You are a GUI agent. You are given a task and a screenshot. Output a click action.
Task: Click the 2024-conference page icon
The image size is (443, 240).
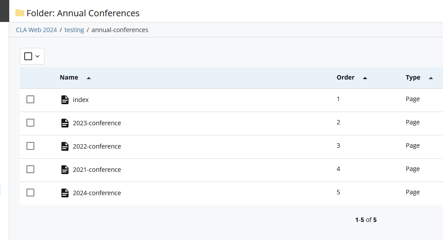pyautogui.click(x=65, y=193)
